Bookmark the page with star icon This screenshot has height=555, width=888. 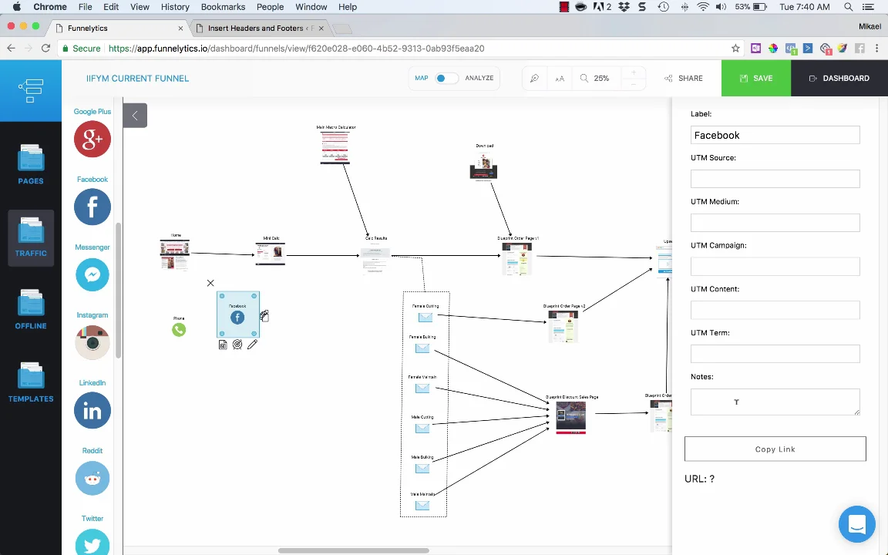(735, 48)
